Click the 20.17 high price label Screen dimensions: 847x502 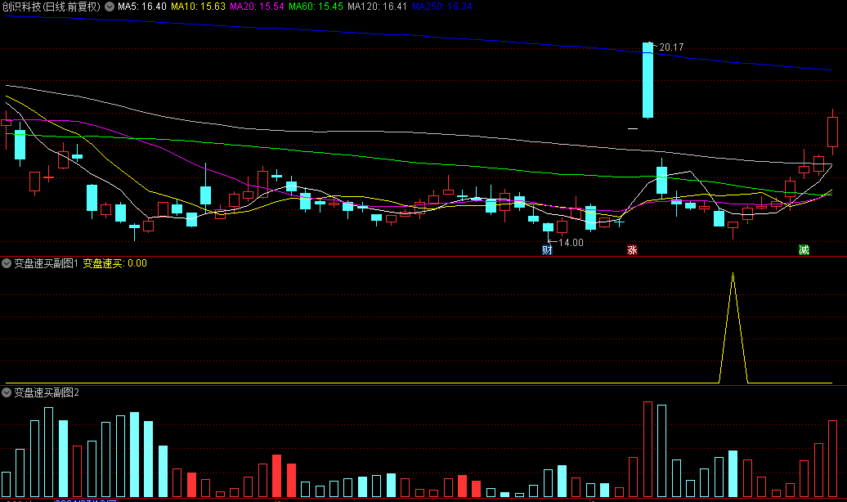point(671,47)
